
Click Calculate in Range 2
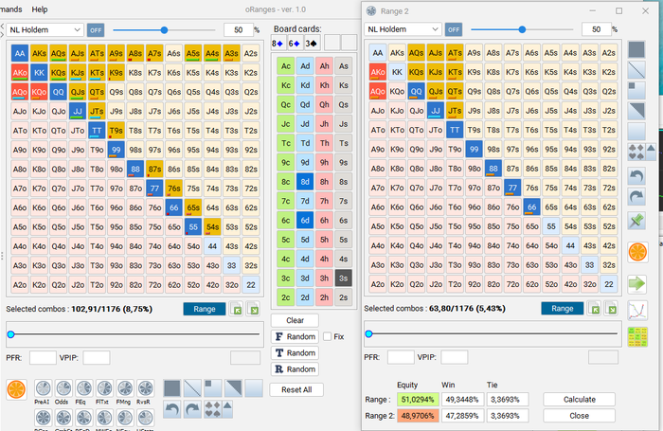point(580,400)
